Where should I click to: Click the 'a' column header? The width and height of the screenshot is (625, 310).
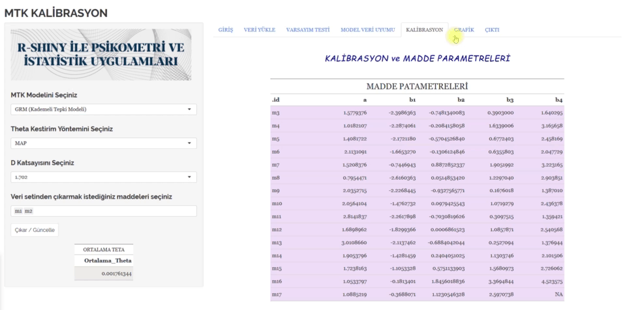click(x=365, y=100)
